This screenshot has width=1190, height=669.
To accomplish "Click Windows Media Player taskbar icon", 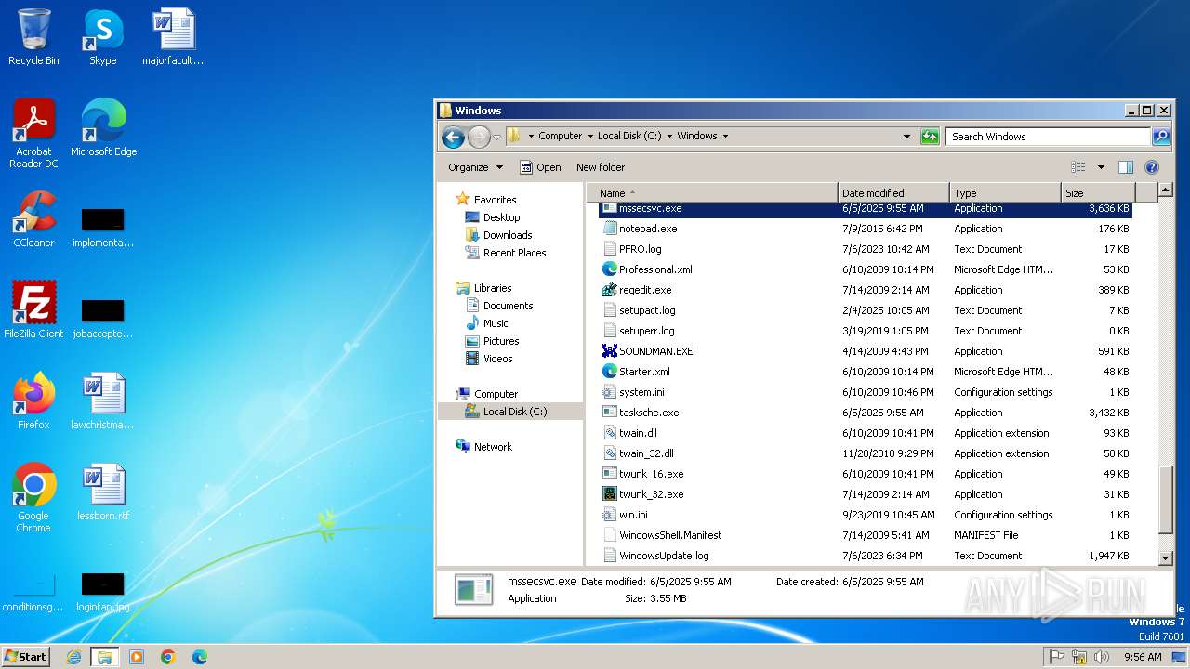I will tap(137, 657).
